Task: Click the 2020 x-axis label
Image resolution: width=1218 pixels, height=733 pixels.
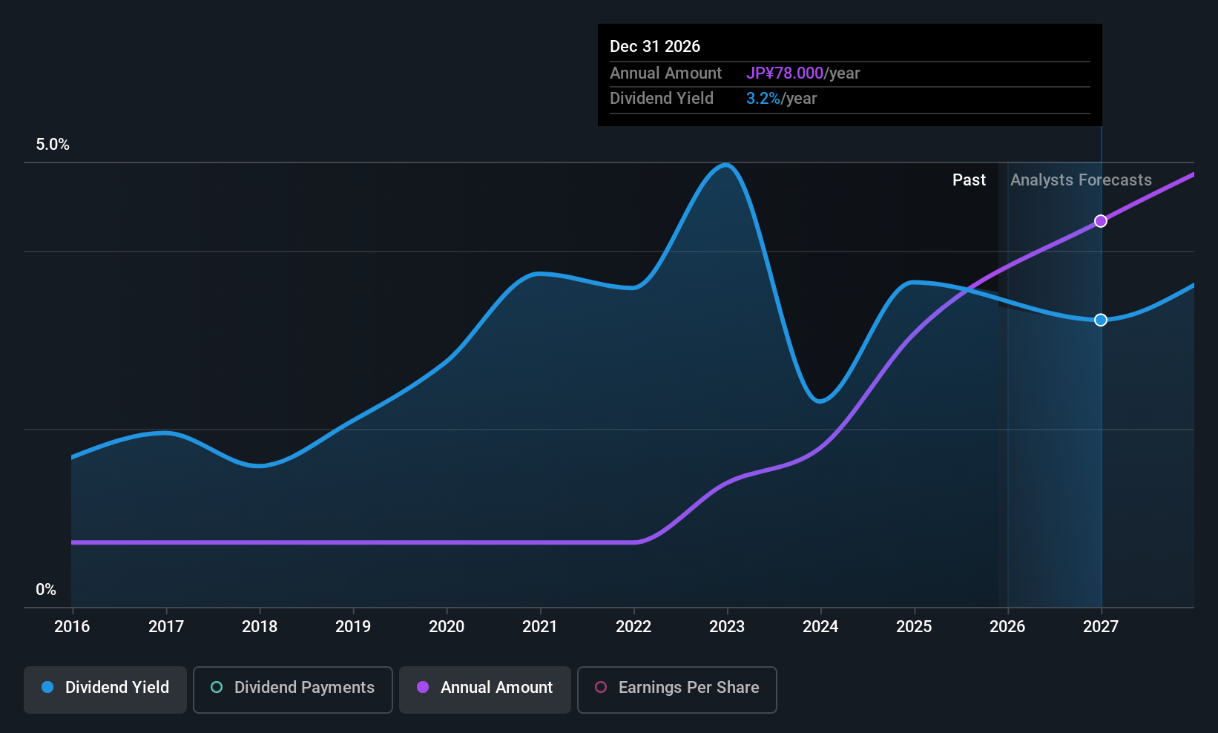Action: [x=447, y=627]
